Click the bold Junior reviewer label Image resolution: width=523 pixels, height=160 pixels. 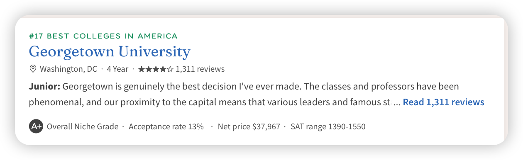45,87
